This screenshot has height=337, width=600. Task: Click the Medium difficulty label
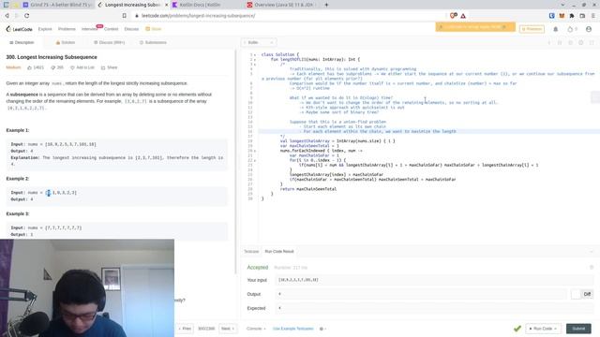[13, 67]
